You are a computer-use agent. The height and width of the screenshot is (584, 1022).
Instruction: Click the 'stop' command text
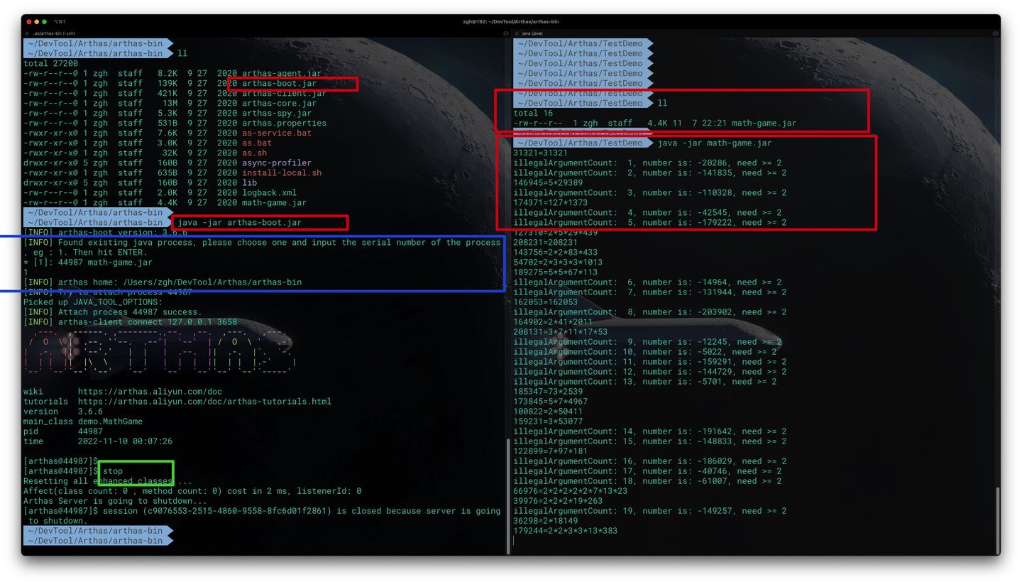tap(113, 471)
